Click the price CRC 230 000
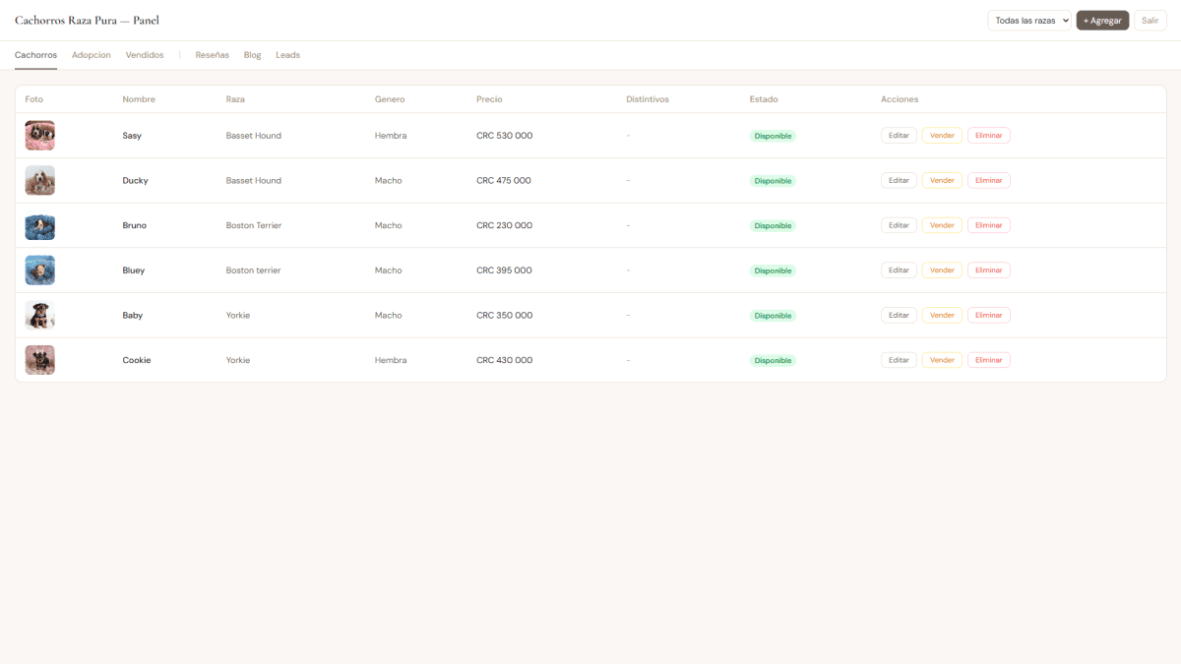This screenshot has height=664, width=1181. pos(505,225)
